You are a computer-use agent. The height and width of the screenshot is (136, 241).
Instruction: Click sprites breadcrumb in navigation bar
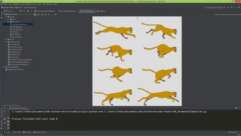18,8
